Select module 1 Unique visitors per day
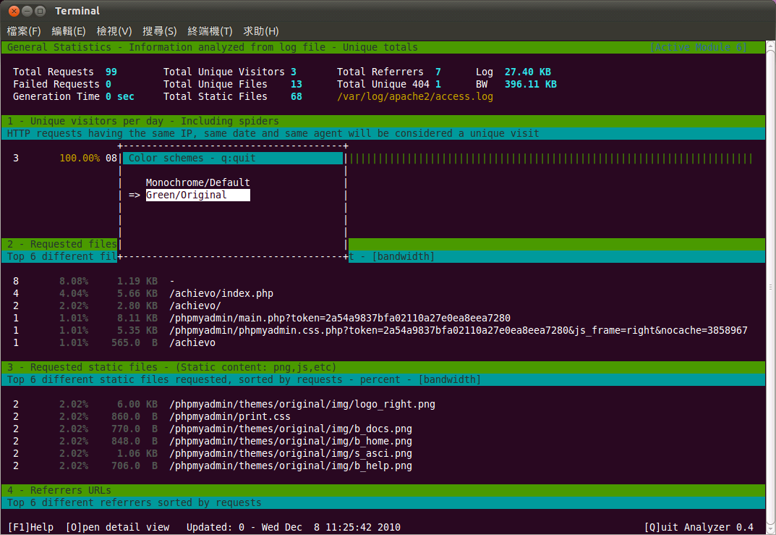 point(383,122)
